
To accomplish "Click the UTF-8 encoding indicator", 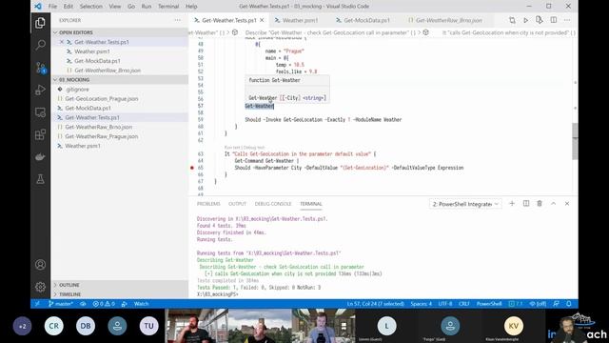I will (445, 304).
